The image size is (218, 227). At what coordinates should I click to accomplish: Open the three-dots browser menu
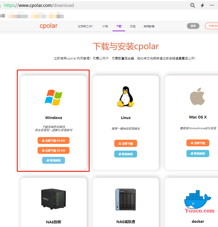pos(212,5)
